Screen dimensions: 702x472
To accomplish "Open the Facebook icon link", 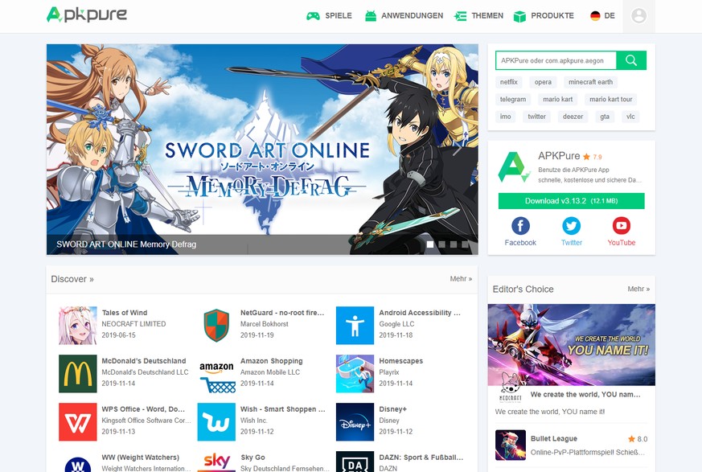I will [x=520, y=226].
